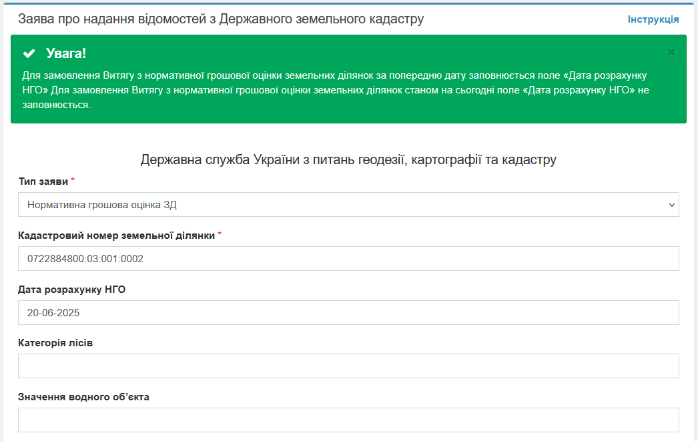The height and width of the screenshot is (441, 698).
Task: Click into the Категорія лісів input
Action: [x=348, y=366]
